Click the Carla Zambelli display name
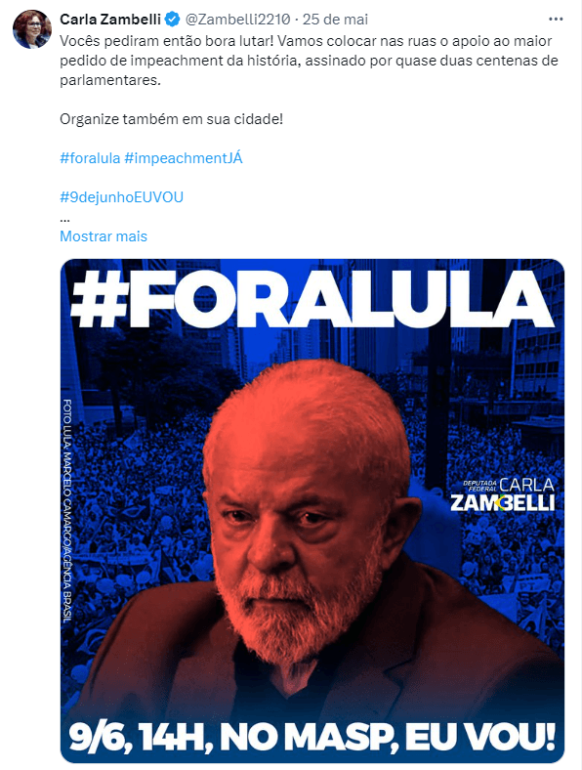Image resolution: width=582 pixels, height=770 pixels. pos(110,20)
